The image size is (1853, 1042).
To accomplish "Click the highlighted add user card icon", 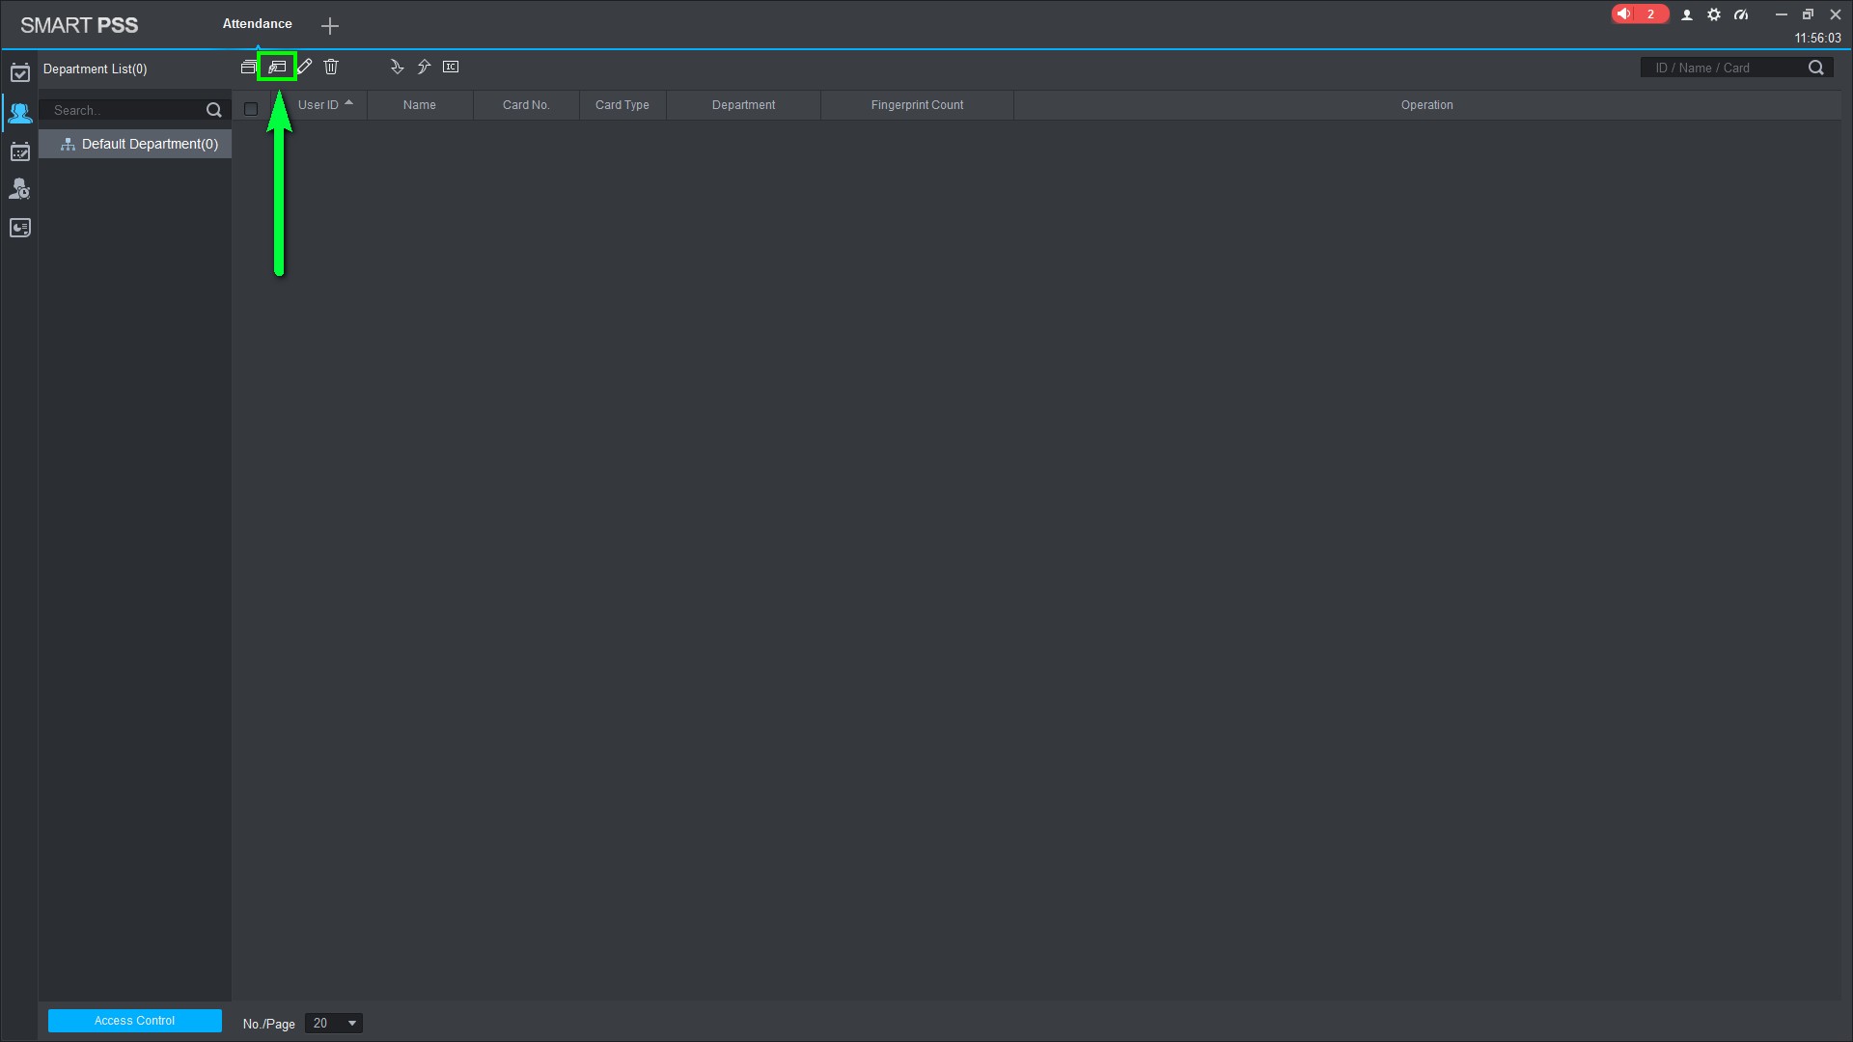I will tap(277, 67).
